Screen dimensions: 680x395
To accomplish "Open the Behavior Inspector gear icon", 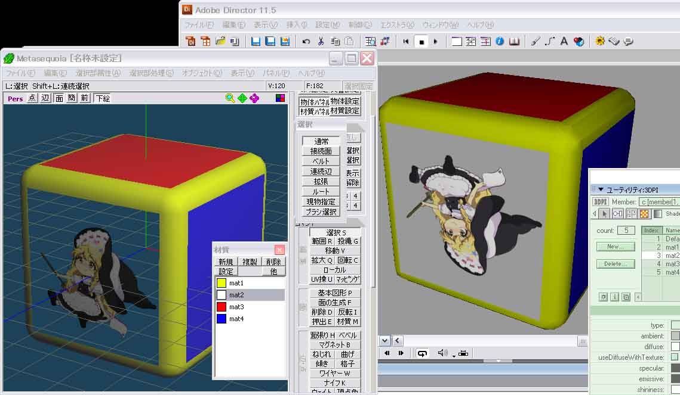I will 600,42.
